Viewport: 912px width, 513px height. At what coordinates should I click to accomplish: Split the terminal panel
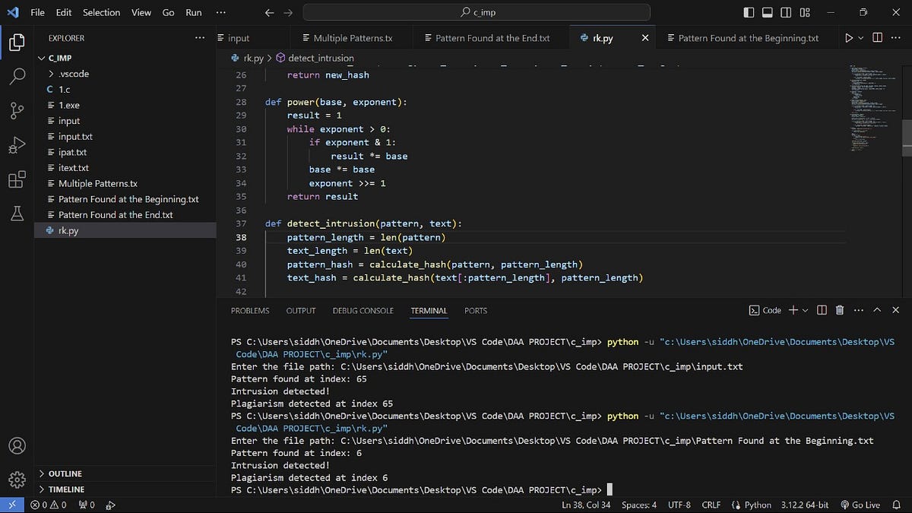click(821, 310)
